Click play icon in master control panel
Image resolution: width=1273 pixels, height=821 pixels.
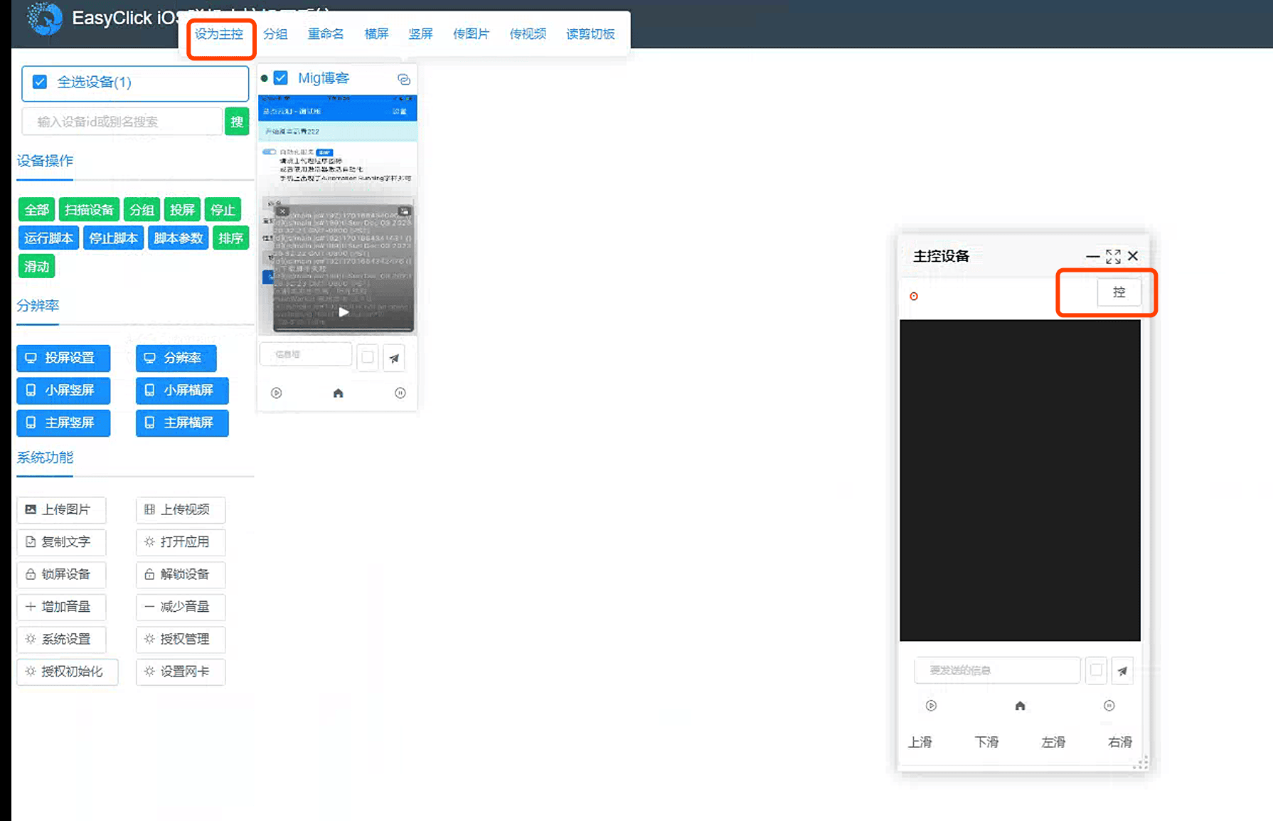click(x=931, y=706)
